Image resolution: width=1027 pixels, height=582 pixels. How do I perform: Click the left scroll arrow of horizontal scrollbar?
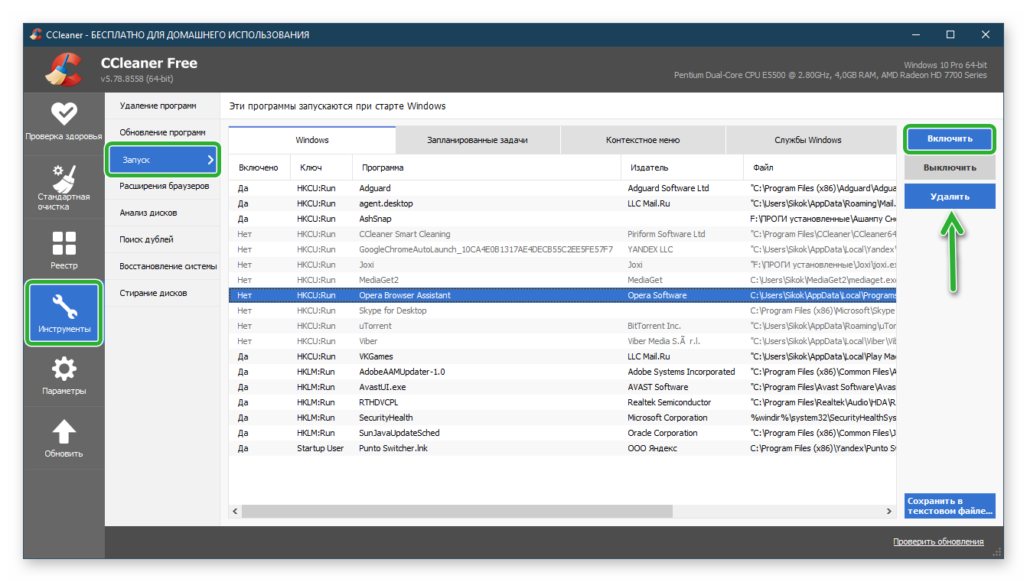coord(236,511)
